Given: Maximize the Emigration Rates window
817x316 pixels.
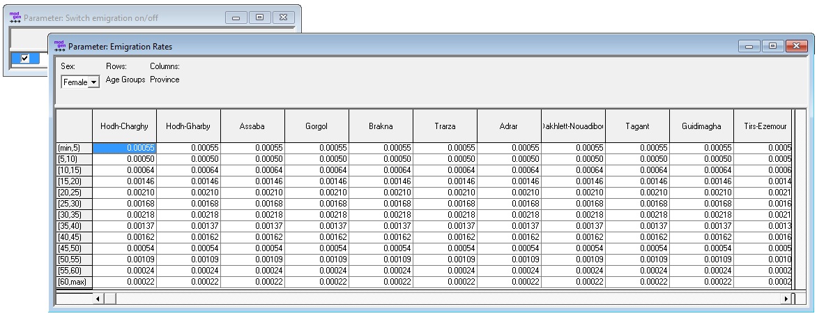Looking at the screenshot, I should 772,46.
